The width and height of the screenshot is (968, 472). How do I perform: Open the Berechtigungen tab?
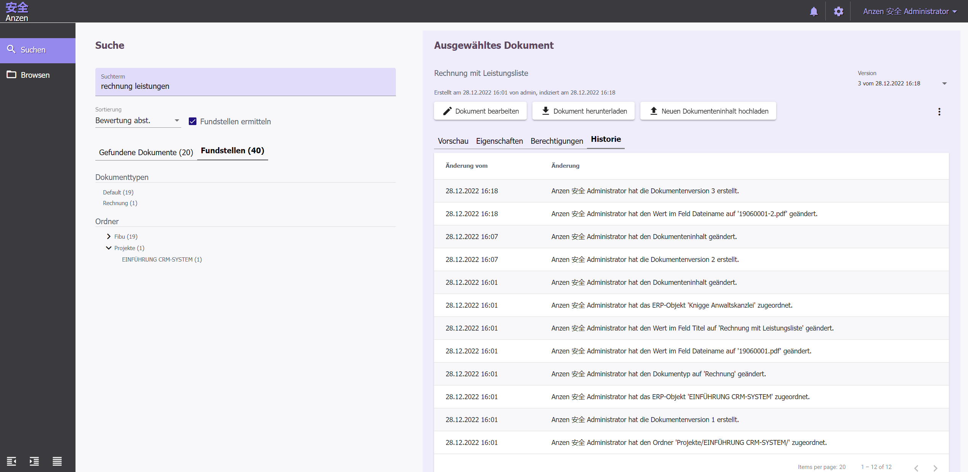pyautogui.click(x=557, y=141)
